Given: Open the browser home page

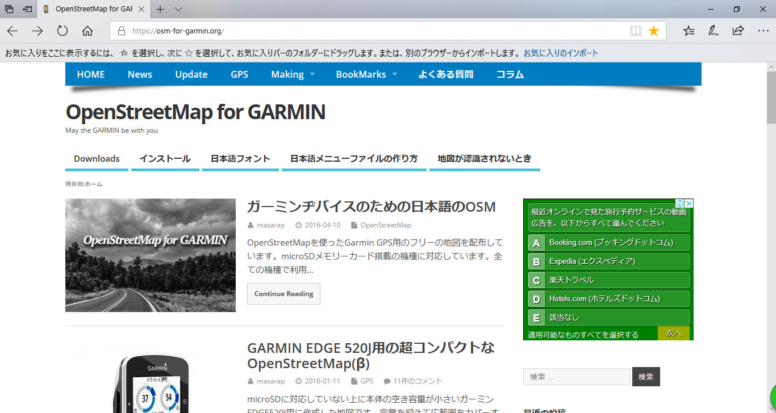Looking at the screenshot, I should [87, 31].
